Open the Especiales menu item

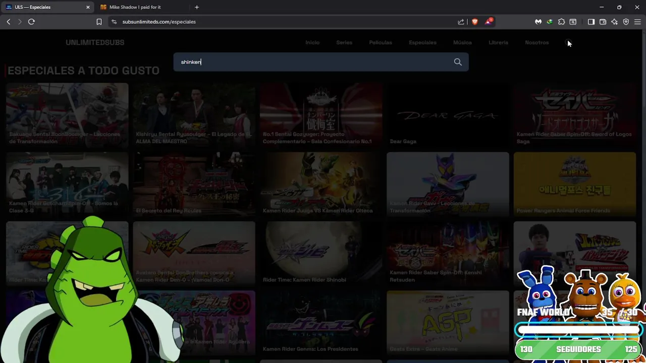(x=422, y=42)
